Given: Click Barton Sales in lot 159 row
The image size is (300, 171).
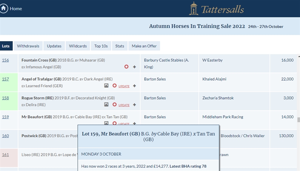Looking at the screenshot, I should [x=155, y=117].
